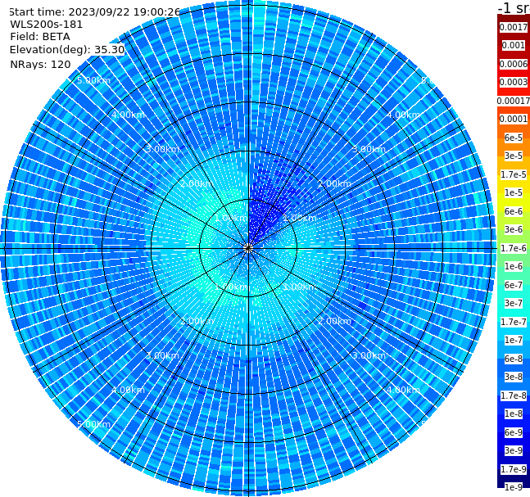Click the 6e-5 colorbar label
Image resolution: width=530 pixels, height=497 pixels.
pyautogui.click(x=514, y=138)
